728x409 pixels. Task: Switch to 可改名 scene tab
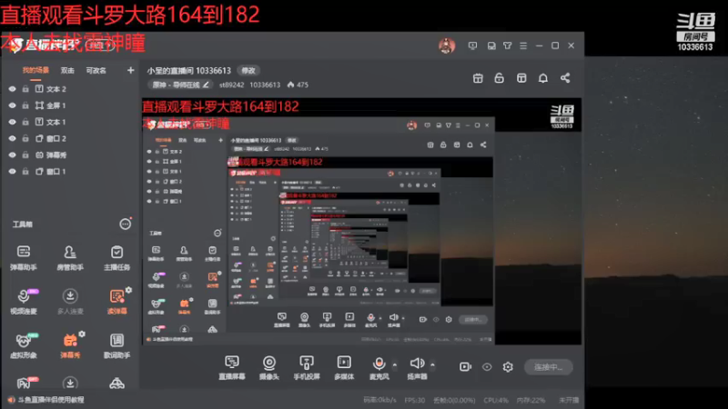click(x=96, y=71)
